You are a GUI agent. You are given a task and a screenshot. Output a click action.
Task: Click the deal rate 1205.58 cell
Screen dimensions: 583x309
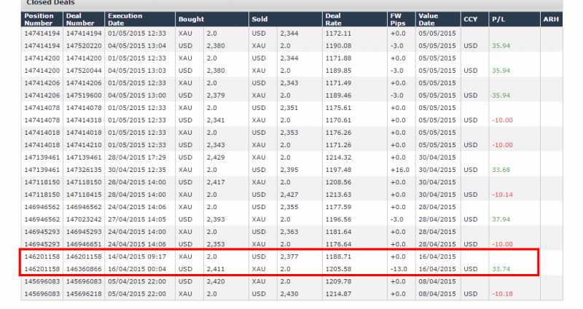point(338,268)
